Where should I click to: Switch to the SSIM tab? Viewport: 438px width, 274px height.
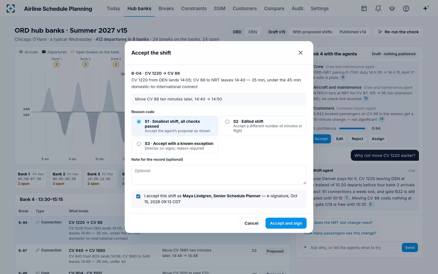pyautogui.click(x=220, y=9)
